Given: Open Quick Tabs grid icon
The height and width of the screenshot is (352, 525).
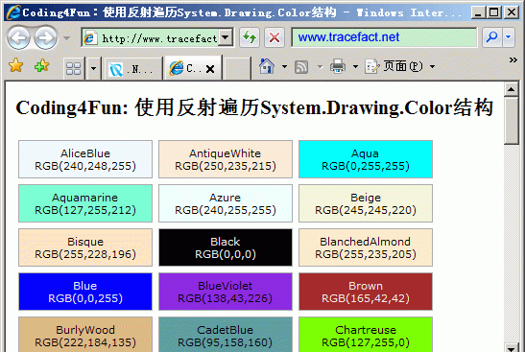Looking at the screenshot, I should tap(73, 69).
